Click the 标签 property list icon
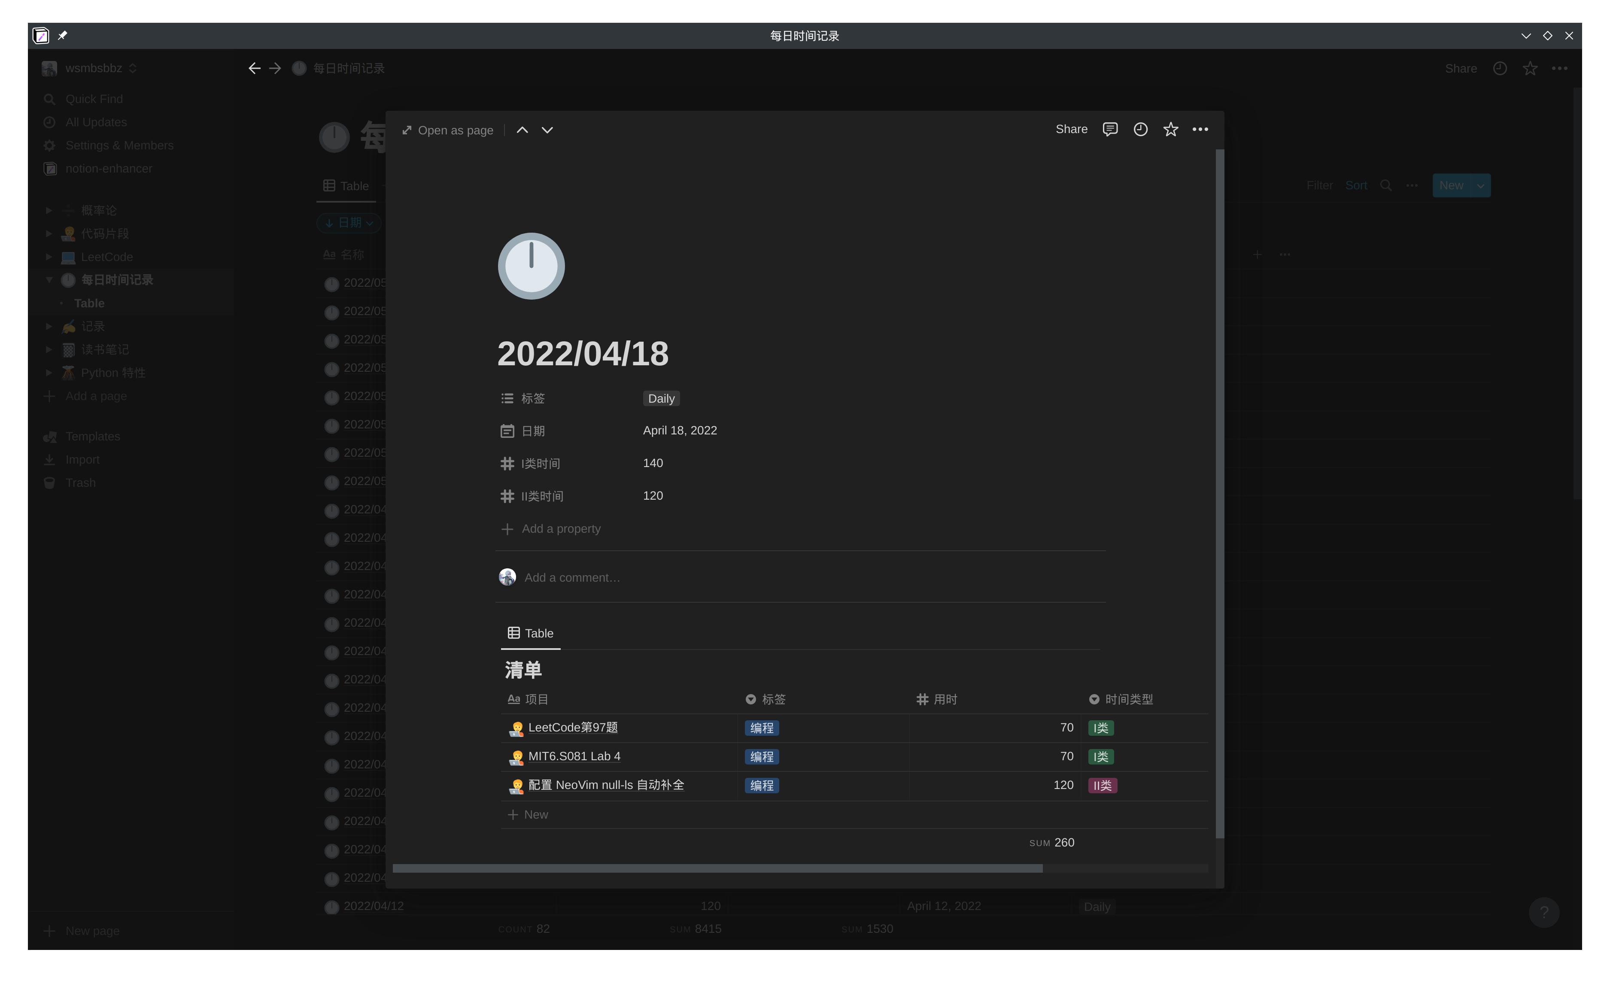 pyautogui.click(x=507, y=398)
